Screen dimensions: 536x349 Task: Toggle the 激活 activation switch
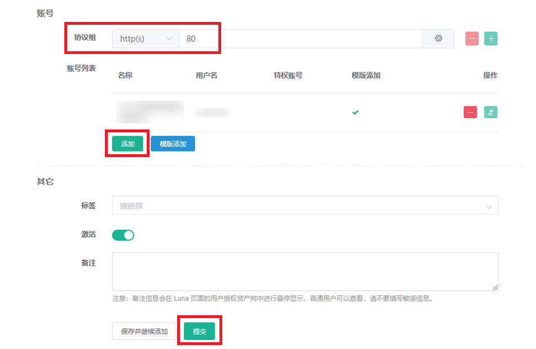(123, 234)
